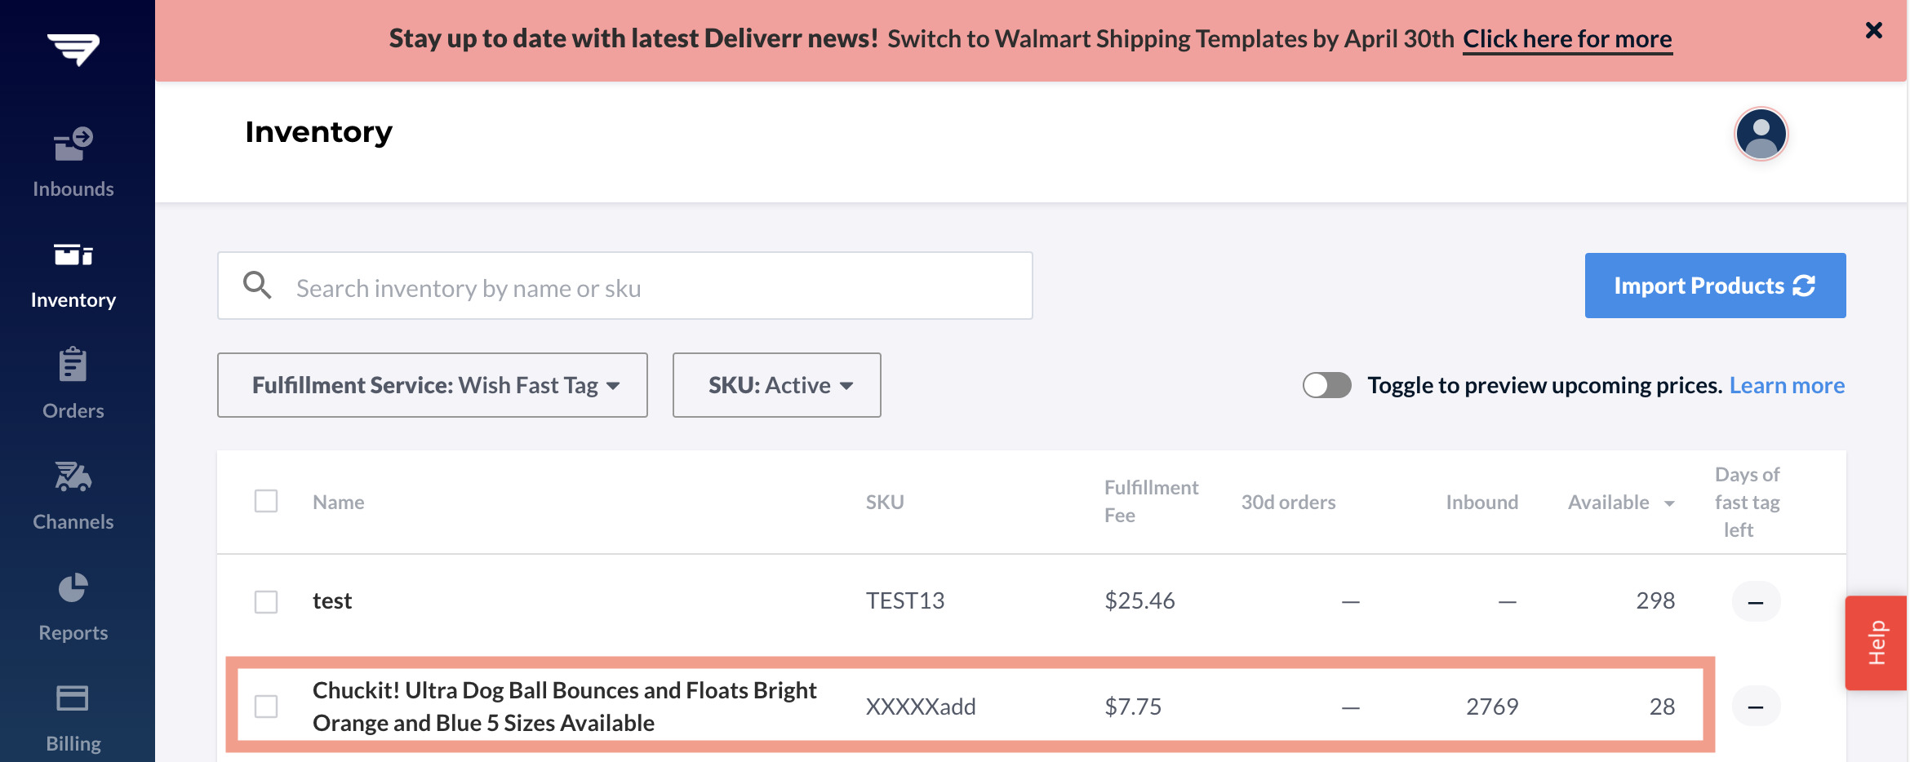The width and height of the screenshot is (1910, 762).
Task: Go to Channels truck icon
Action: click(x=73, y=476)
